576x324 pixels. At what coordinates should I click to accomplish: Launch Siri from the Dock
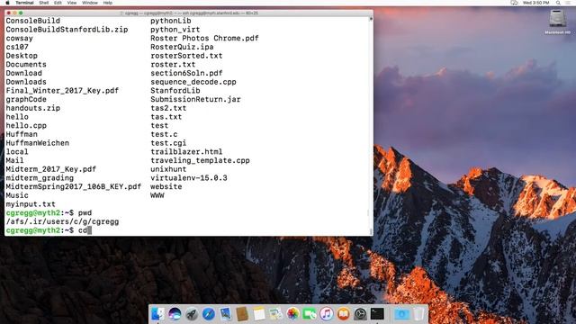click(175, 314)
